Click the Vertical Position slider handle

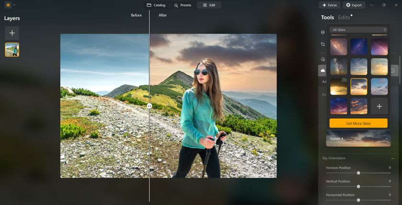click(x=358, y=186)
